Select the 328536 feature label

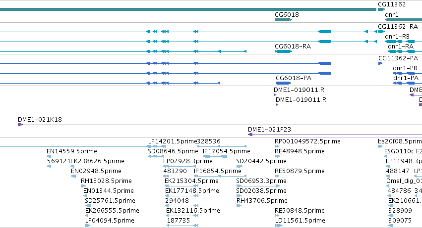209,141
